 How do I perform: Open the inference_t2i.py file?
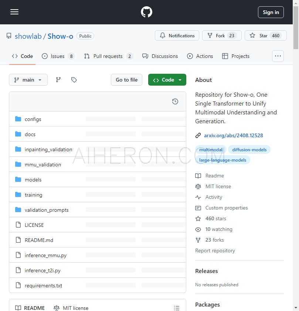coord(43,270)
